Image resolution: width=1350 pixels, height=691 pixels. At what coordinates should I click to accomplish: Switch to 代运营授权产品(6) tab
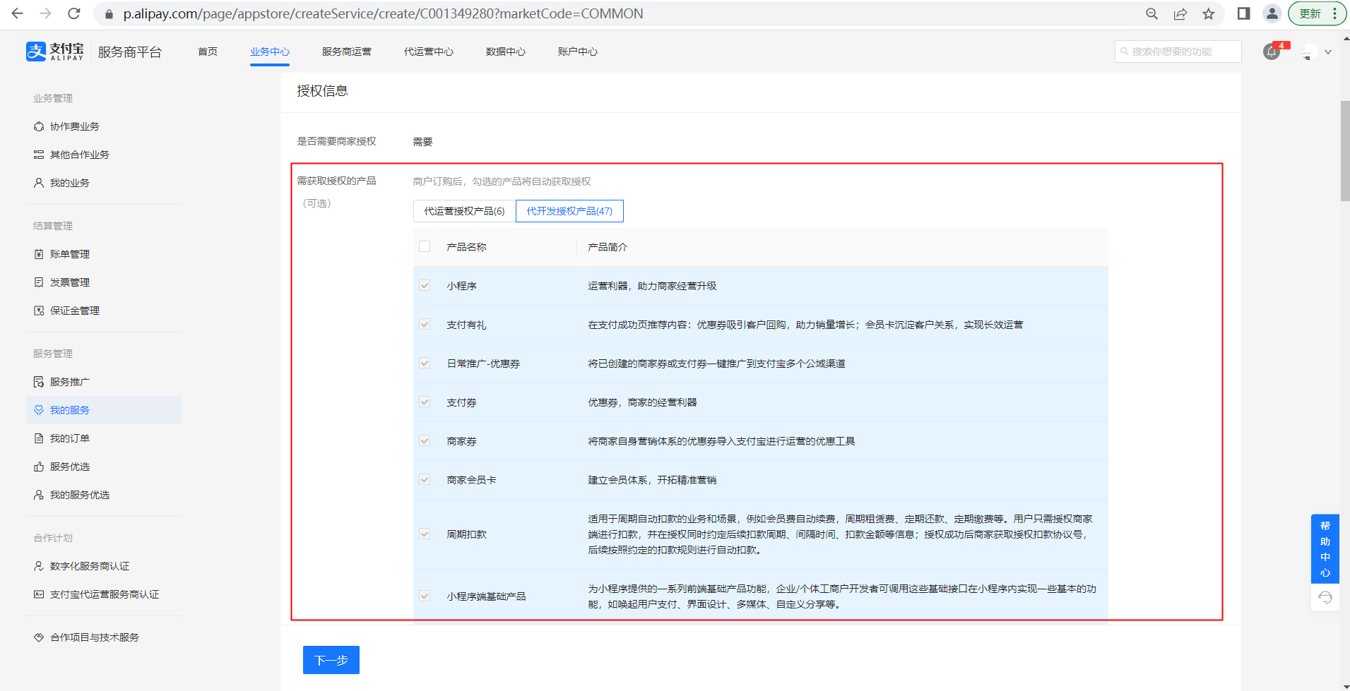465,211
